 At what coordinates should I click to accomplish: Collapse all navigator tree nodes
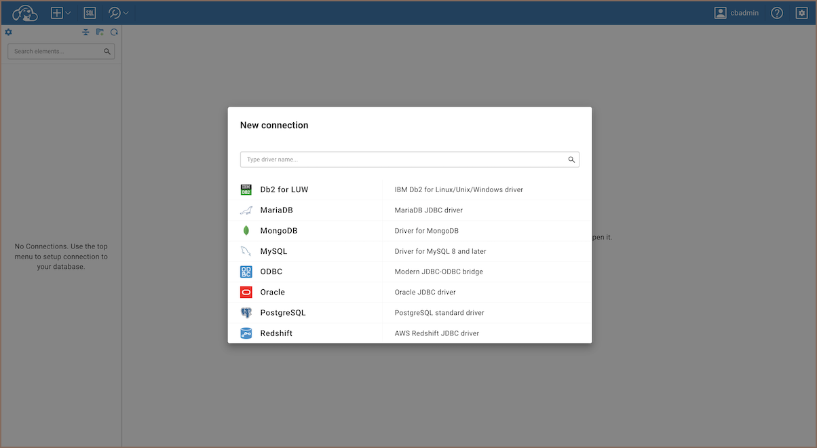pyautogui.click(x=85, y=32)
